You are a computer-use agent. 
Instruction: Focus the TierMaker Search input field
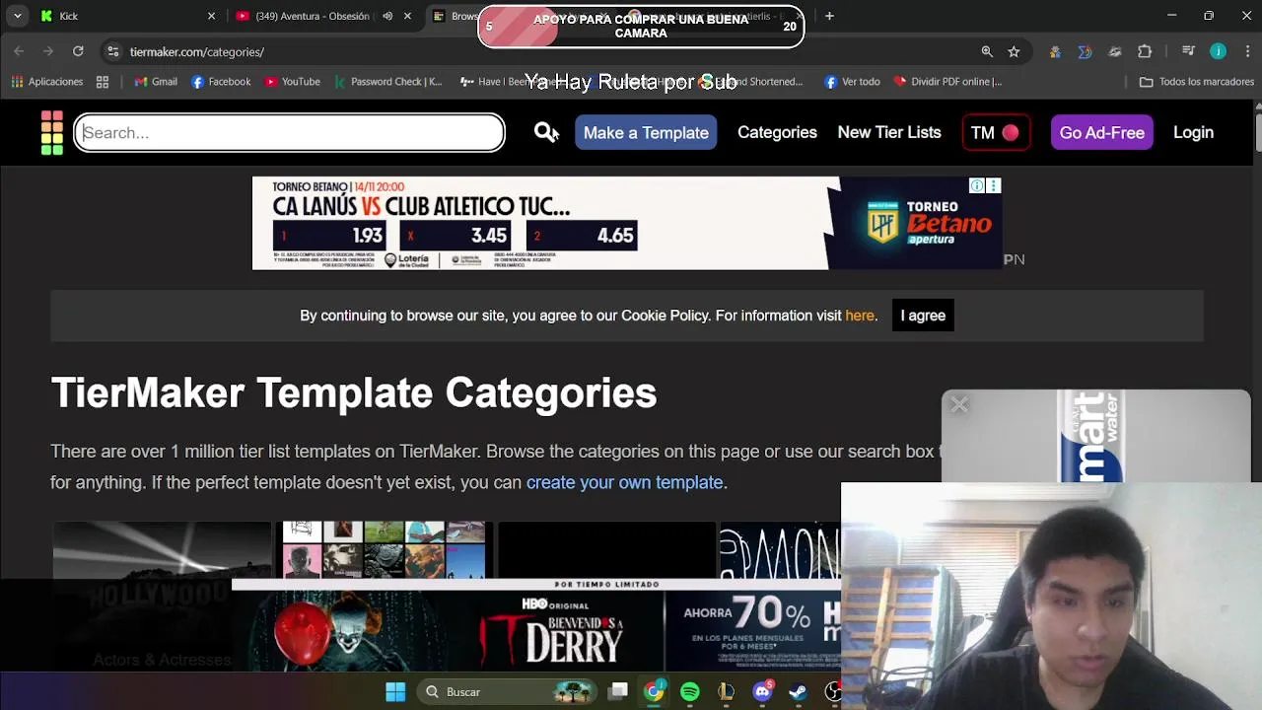[289, 132]
